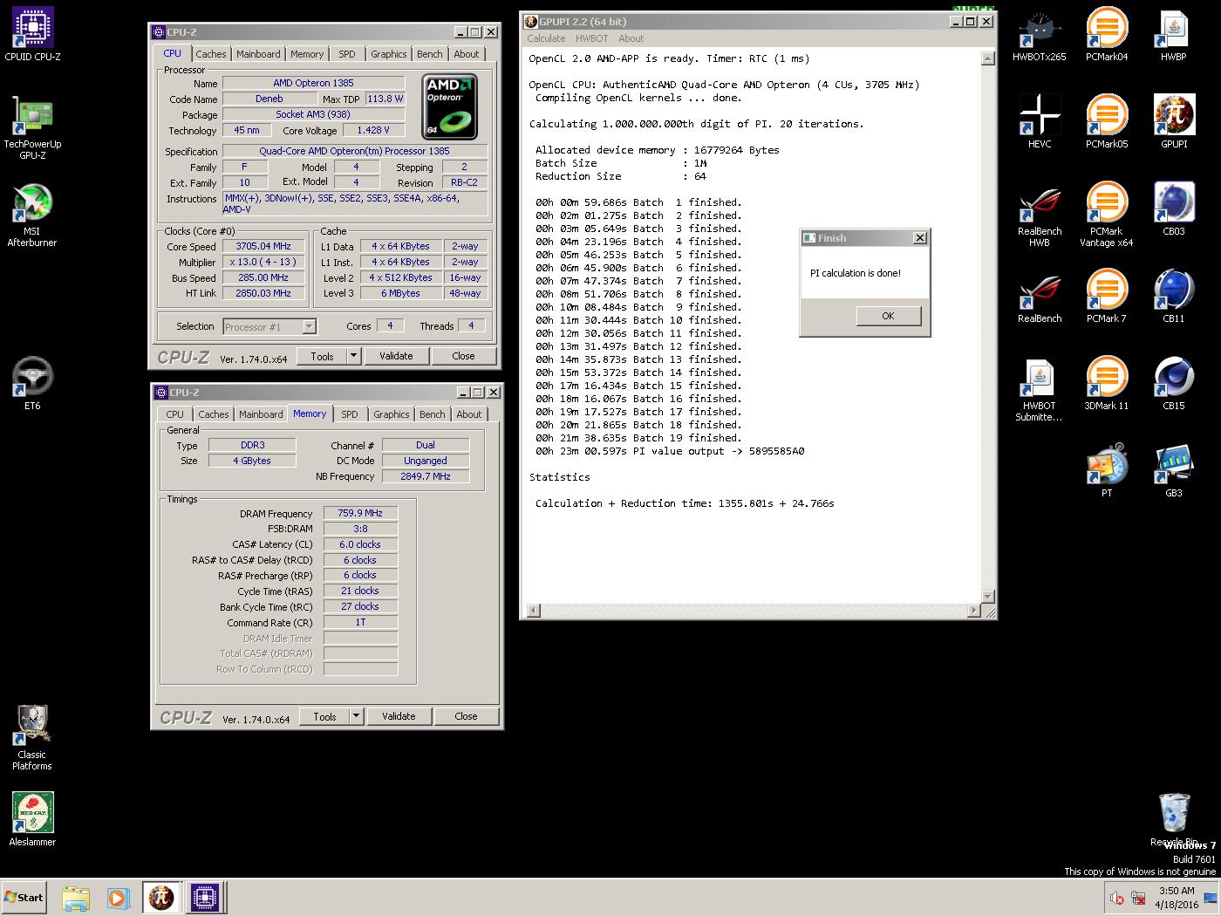Click the Start button
Image resolution: width=1221 pixels, height=916 pixels.
tap(24, 898)
